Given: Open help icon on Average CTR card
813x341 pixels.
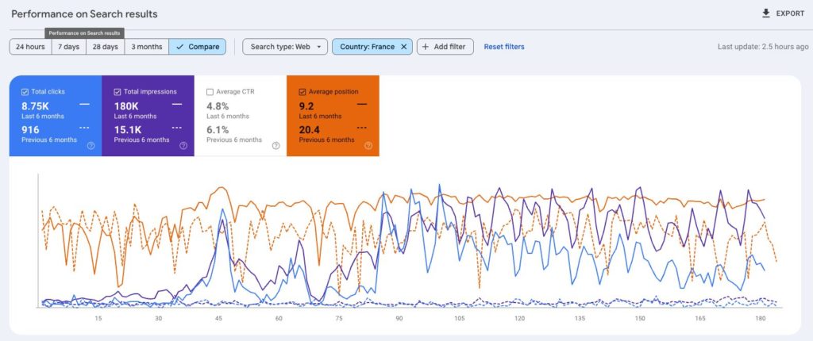Looking at the screenshot, I should point(275,146).
